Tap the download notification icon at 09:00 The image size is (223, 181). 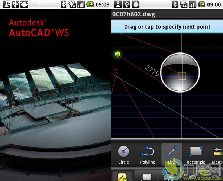point(118,4)
